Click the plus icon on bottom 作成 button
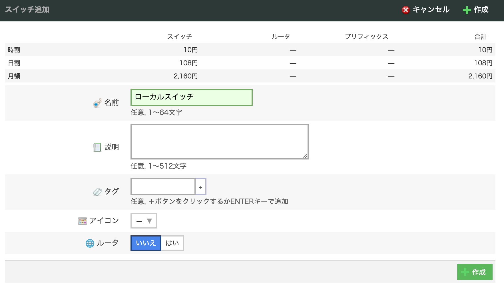This screenshot has height=287, width=504. (465, 272)
